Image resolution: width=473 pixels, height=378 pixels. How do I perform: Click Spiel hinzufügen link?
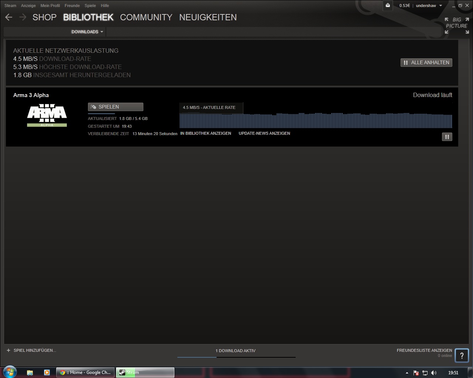[x=35, y=350]
